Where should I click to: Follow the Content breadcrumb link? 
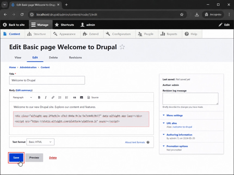[45, 67]
